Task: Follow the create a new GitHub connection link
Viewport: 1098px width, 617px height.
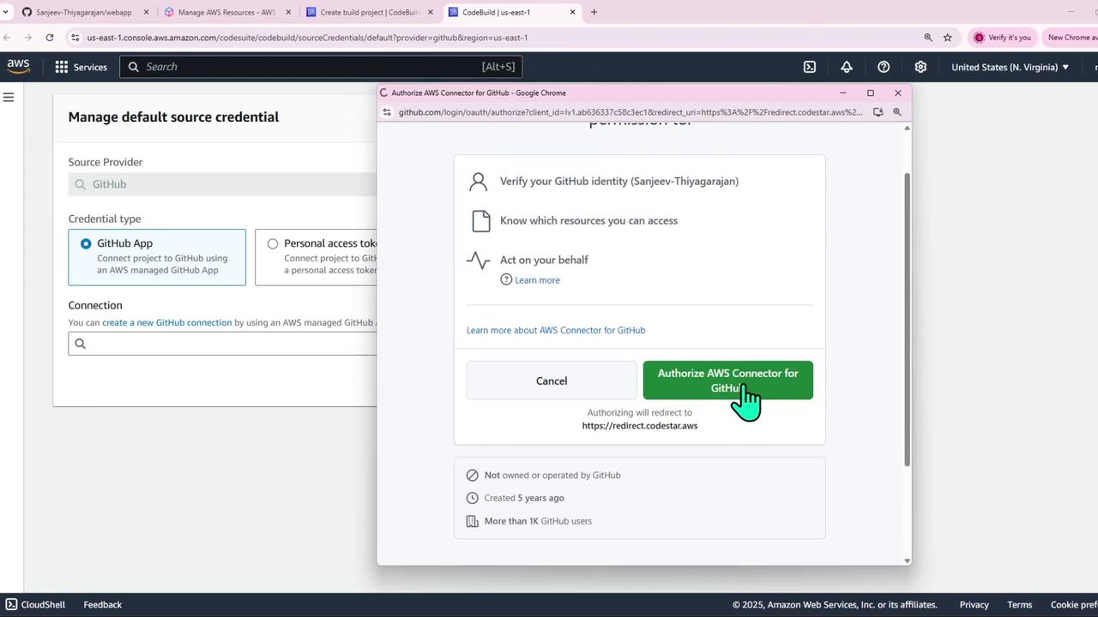Action: [x=166, y=322]
